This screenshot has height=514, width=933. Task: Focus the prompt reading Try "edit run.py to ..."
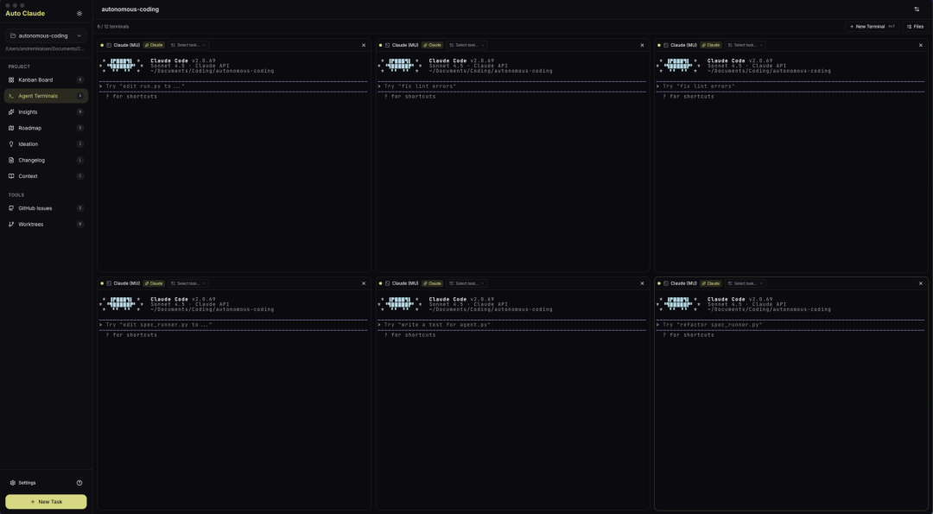pyautogui.click(x=233, y=86)
